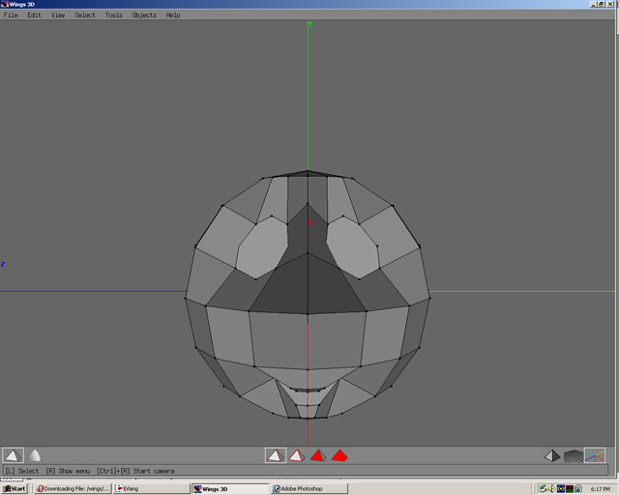
Task: Switch to body selection mode icon
Action: [339, 455]
